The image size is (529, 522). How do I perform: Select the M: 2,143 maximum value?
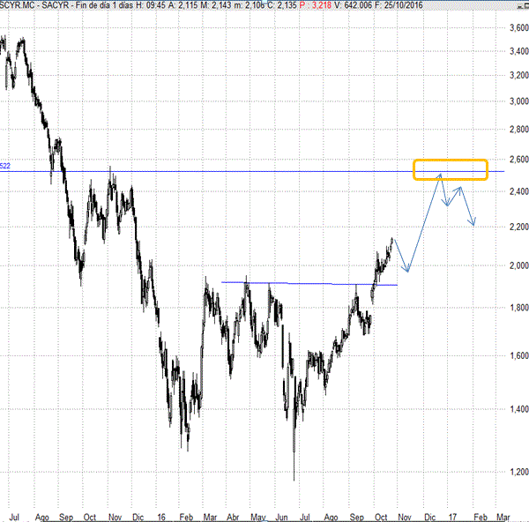215,5
